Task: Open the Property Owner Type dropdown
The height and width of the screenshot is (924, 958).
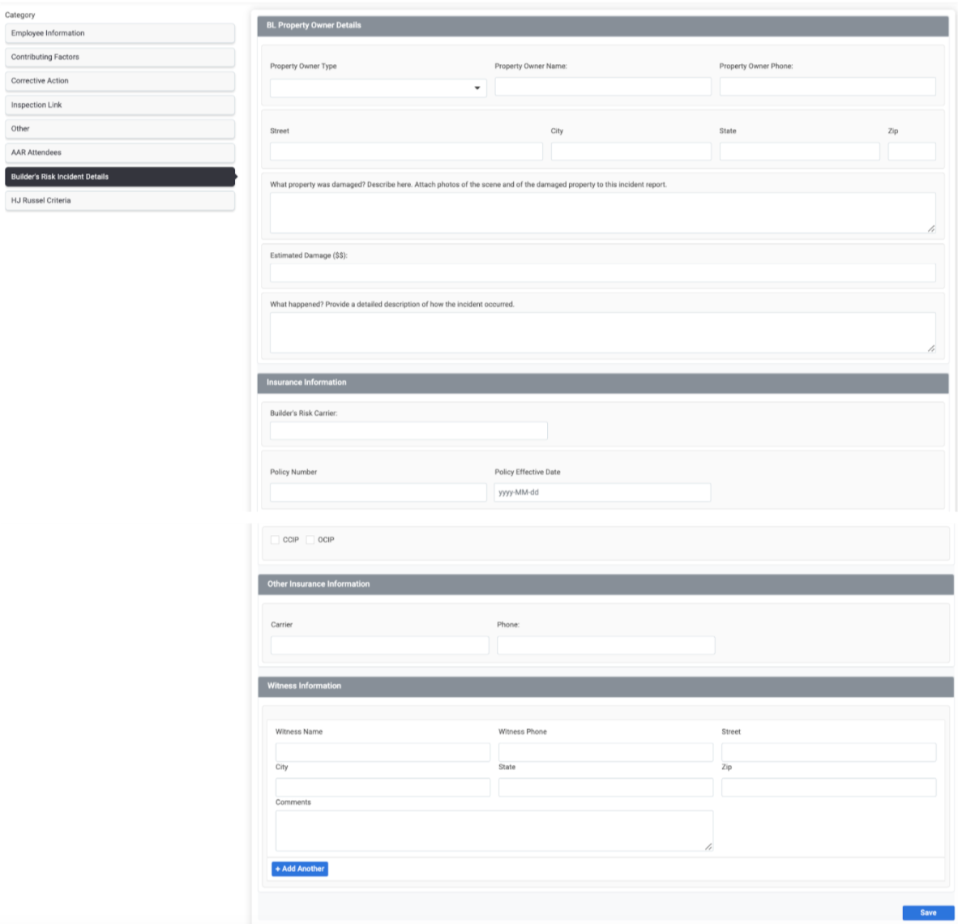Action: point(378,88)
